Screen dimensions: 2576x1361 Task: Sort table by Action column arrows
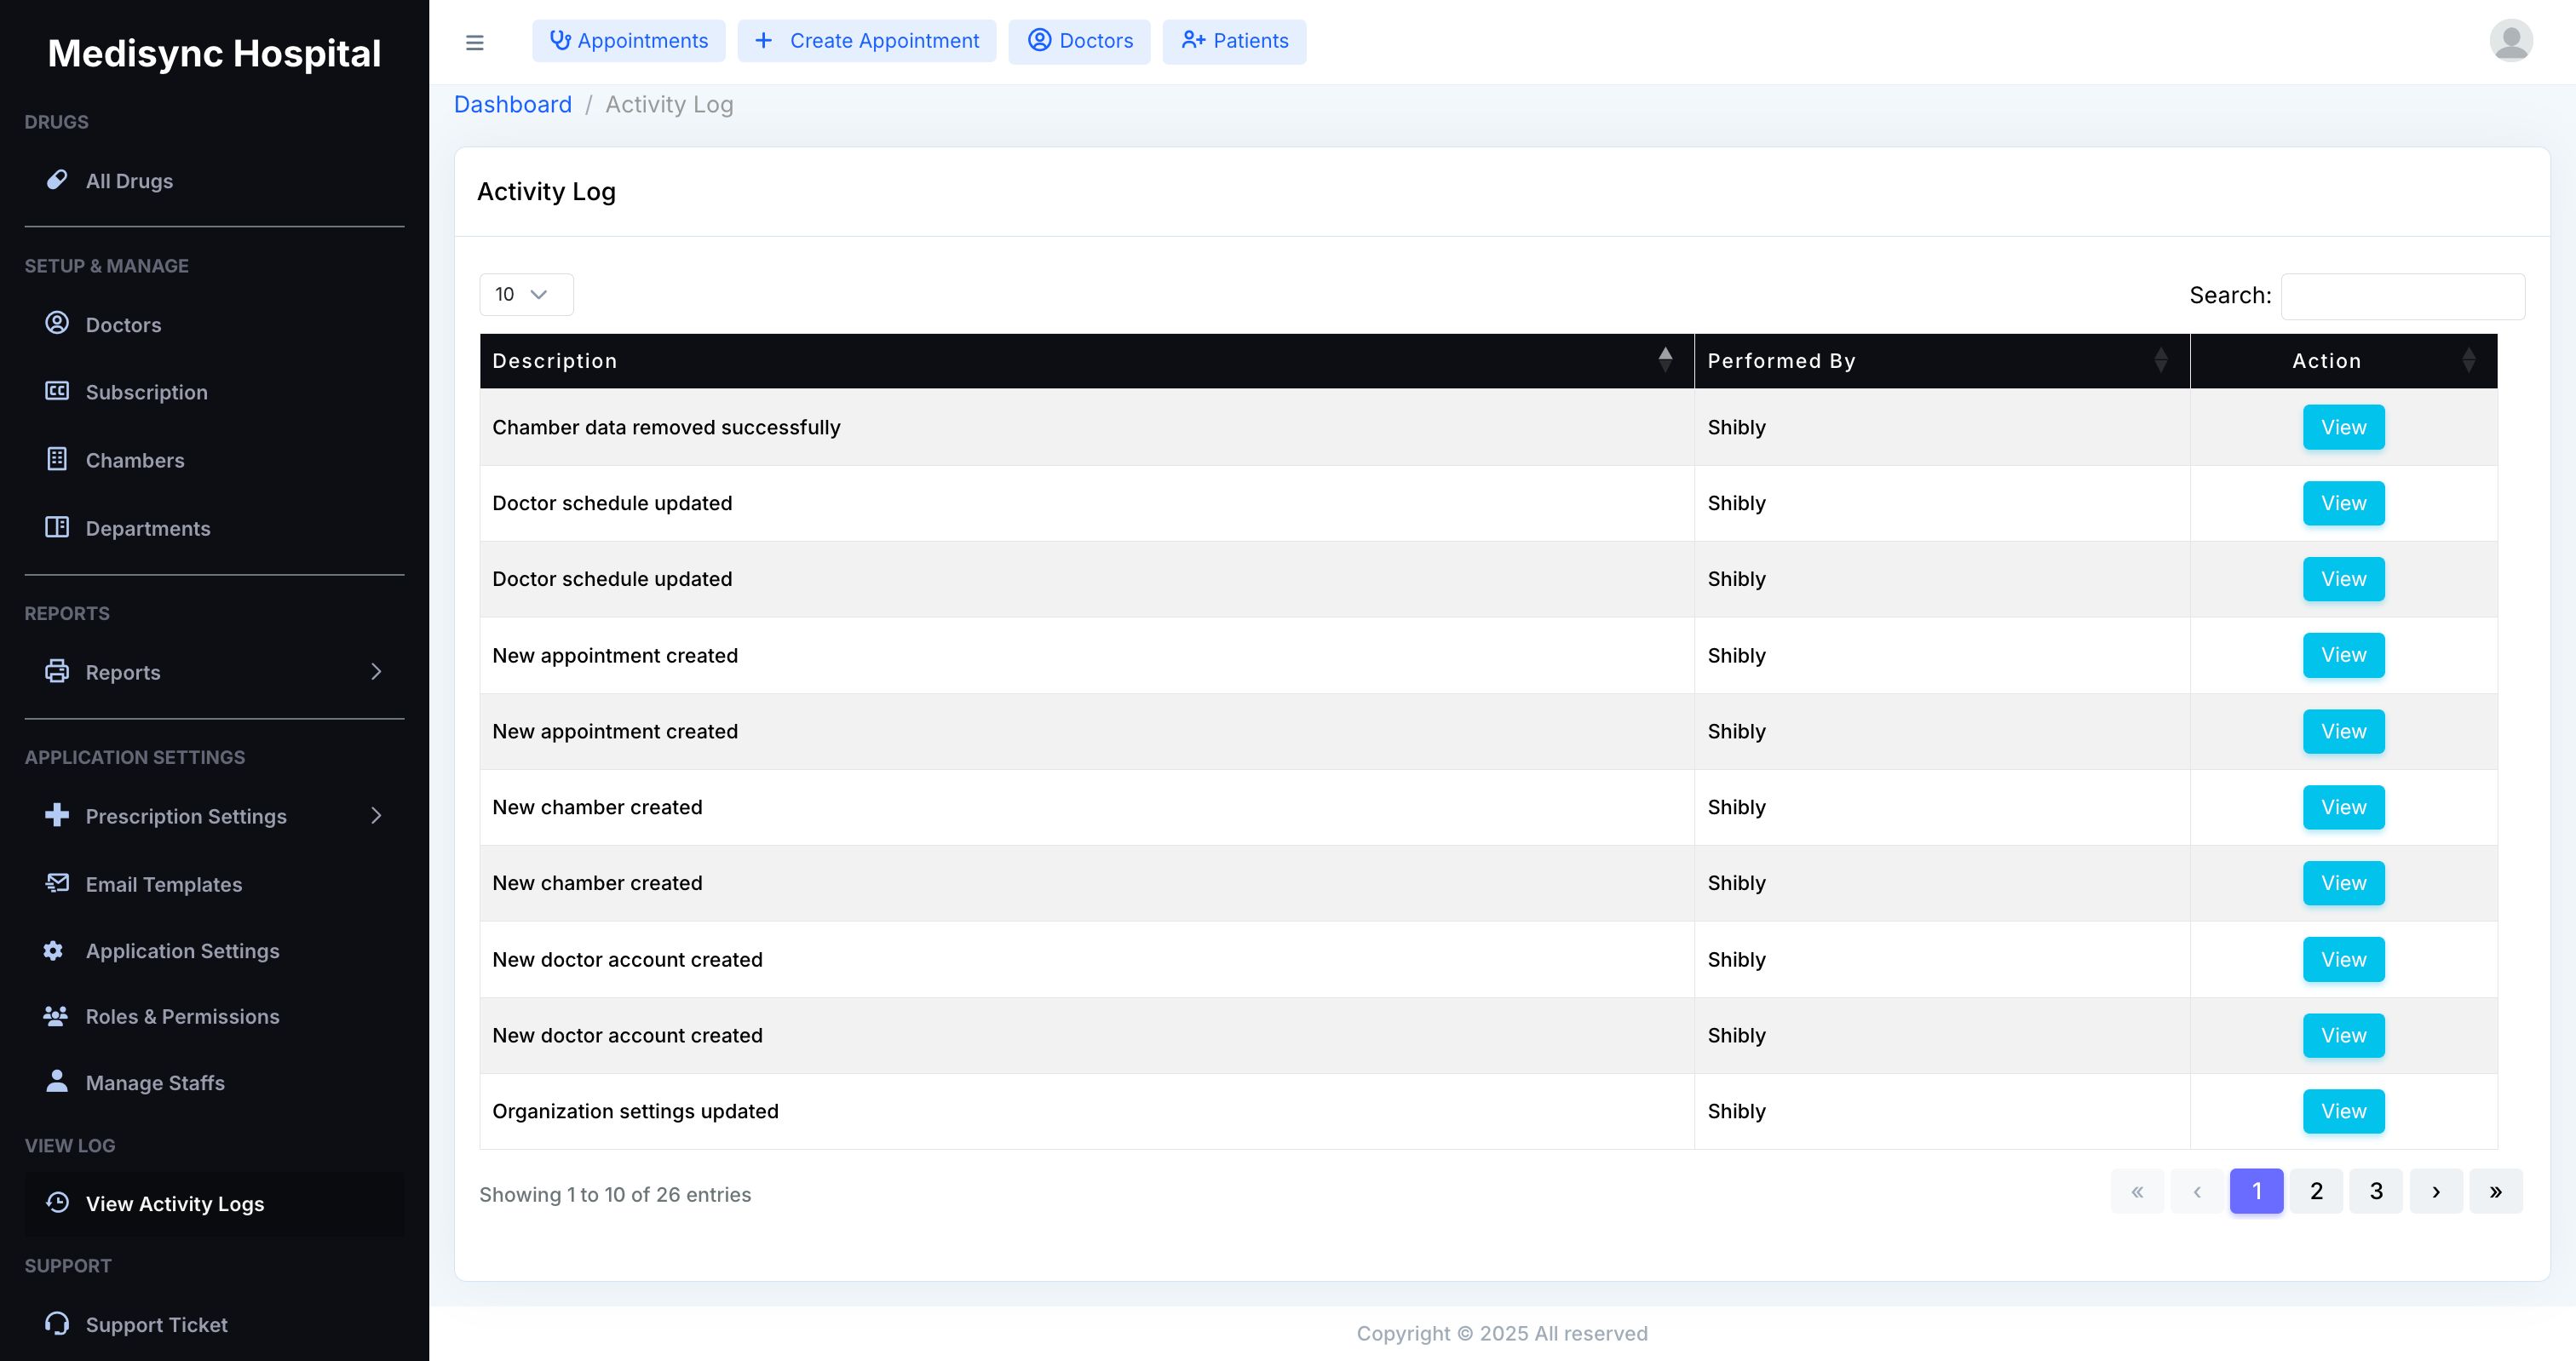pos(2469,360)
